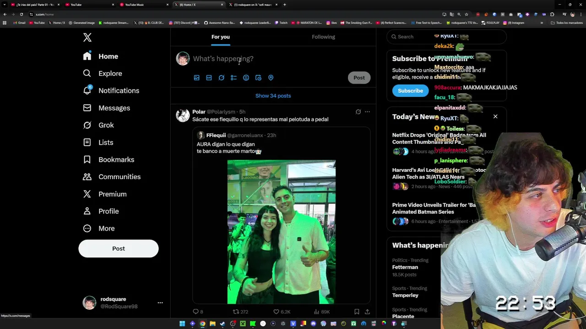Open the more options on Polar's post
The image size is (586, 329).
point(367,111)
